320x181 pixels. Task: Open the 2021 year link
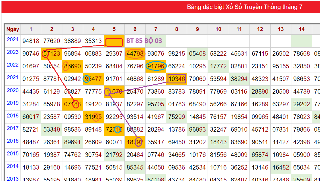click(13, 77)
